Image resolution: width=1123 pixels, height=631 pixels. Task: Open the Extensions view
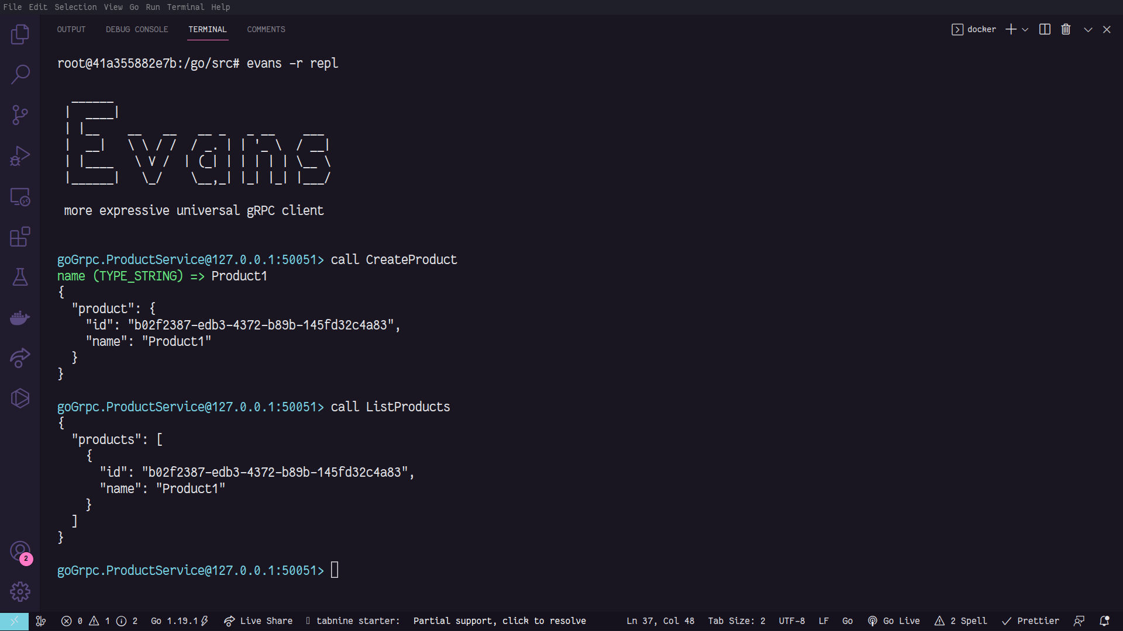click(x=20, y=237)
